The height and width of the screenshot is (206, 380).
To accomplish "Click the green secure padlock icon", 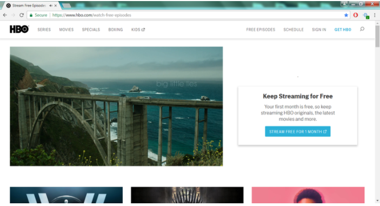I will point(31,15).
